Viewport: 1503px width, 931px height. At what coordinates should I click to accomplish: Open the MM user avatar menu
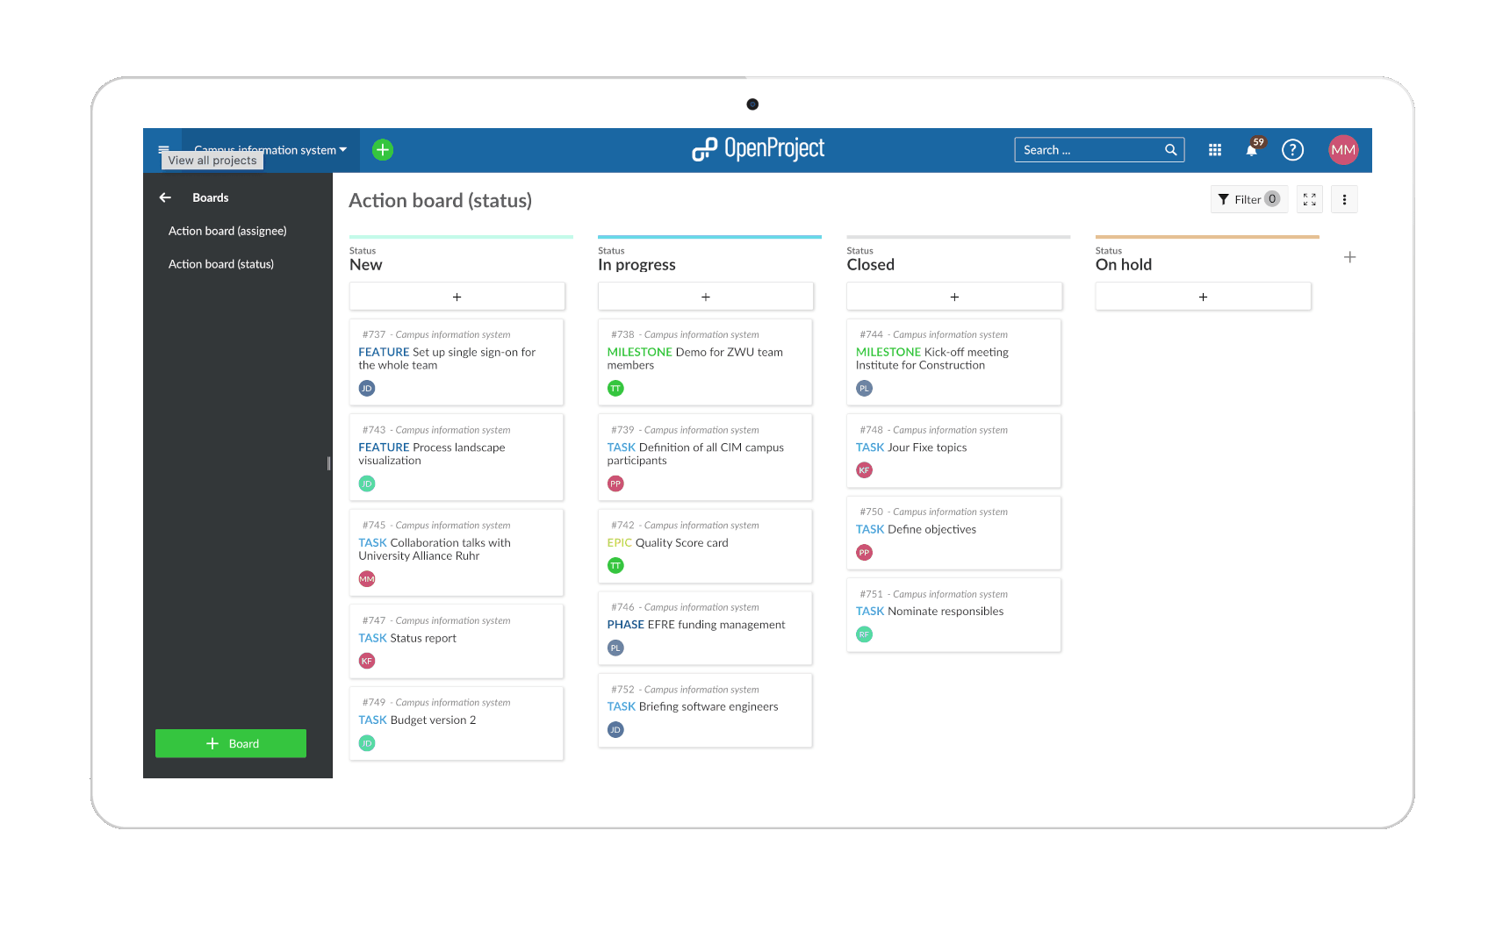1343,150
